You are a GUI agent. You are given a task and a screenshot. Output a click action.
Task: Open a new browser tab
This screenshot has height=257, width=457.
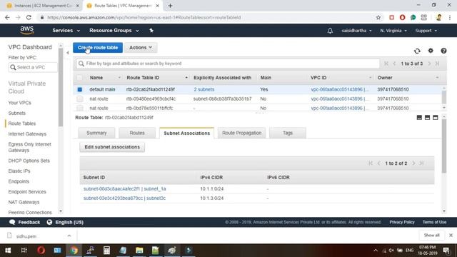coord(170,6)
